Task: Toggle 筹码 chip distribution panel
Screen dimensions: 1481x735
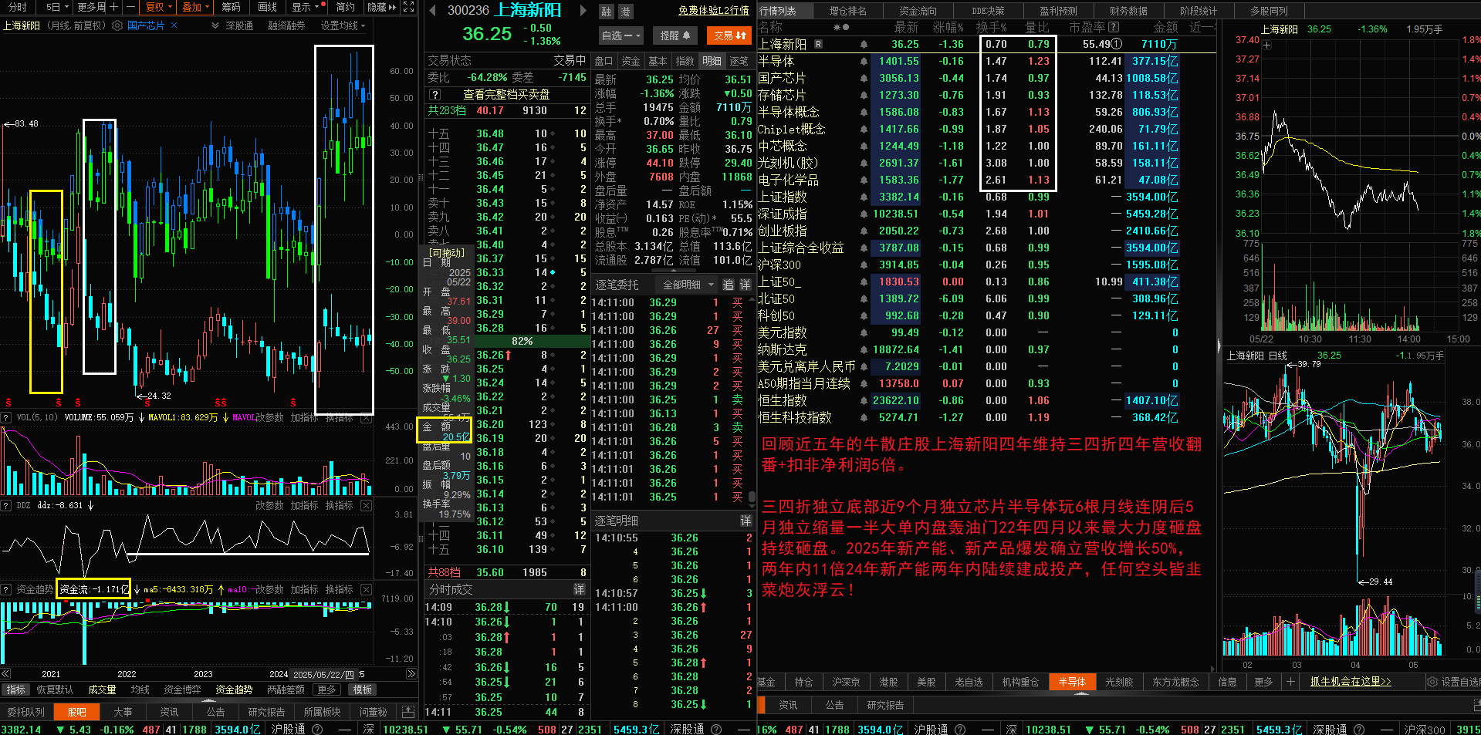Action: pos(231,7)
